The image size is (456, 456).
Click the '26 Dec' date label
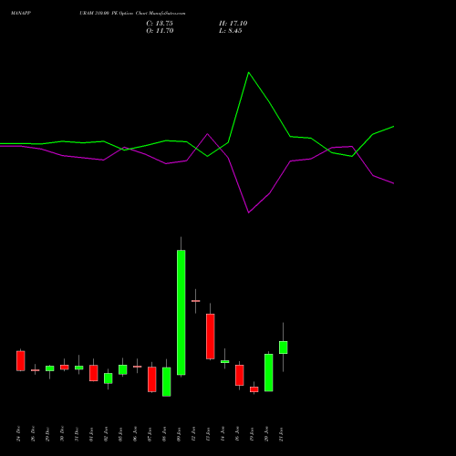pos(33,434)
